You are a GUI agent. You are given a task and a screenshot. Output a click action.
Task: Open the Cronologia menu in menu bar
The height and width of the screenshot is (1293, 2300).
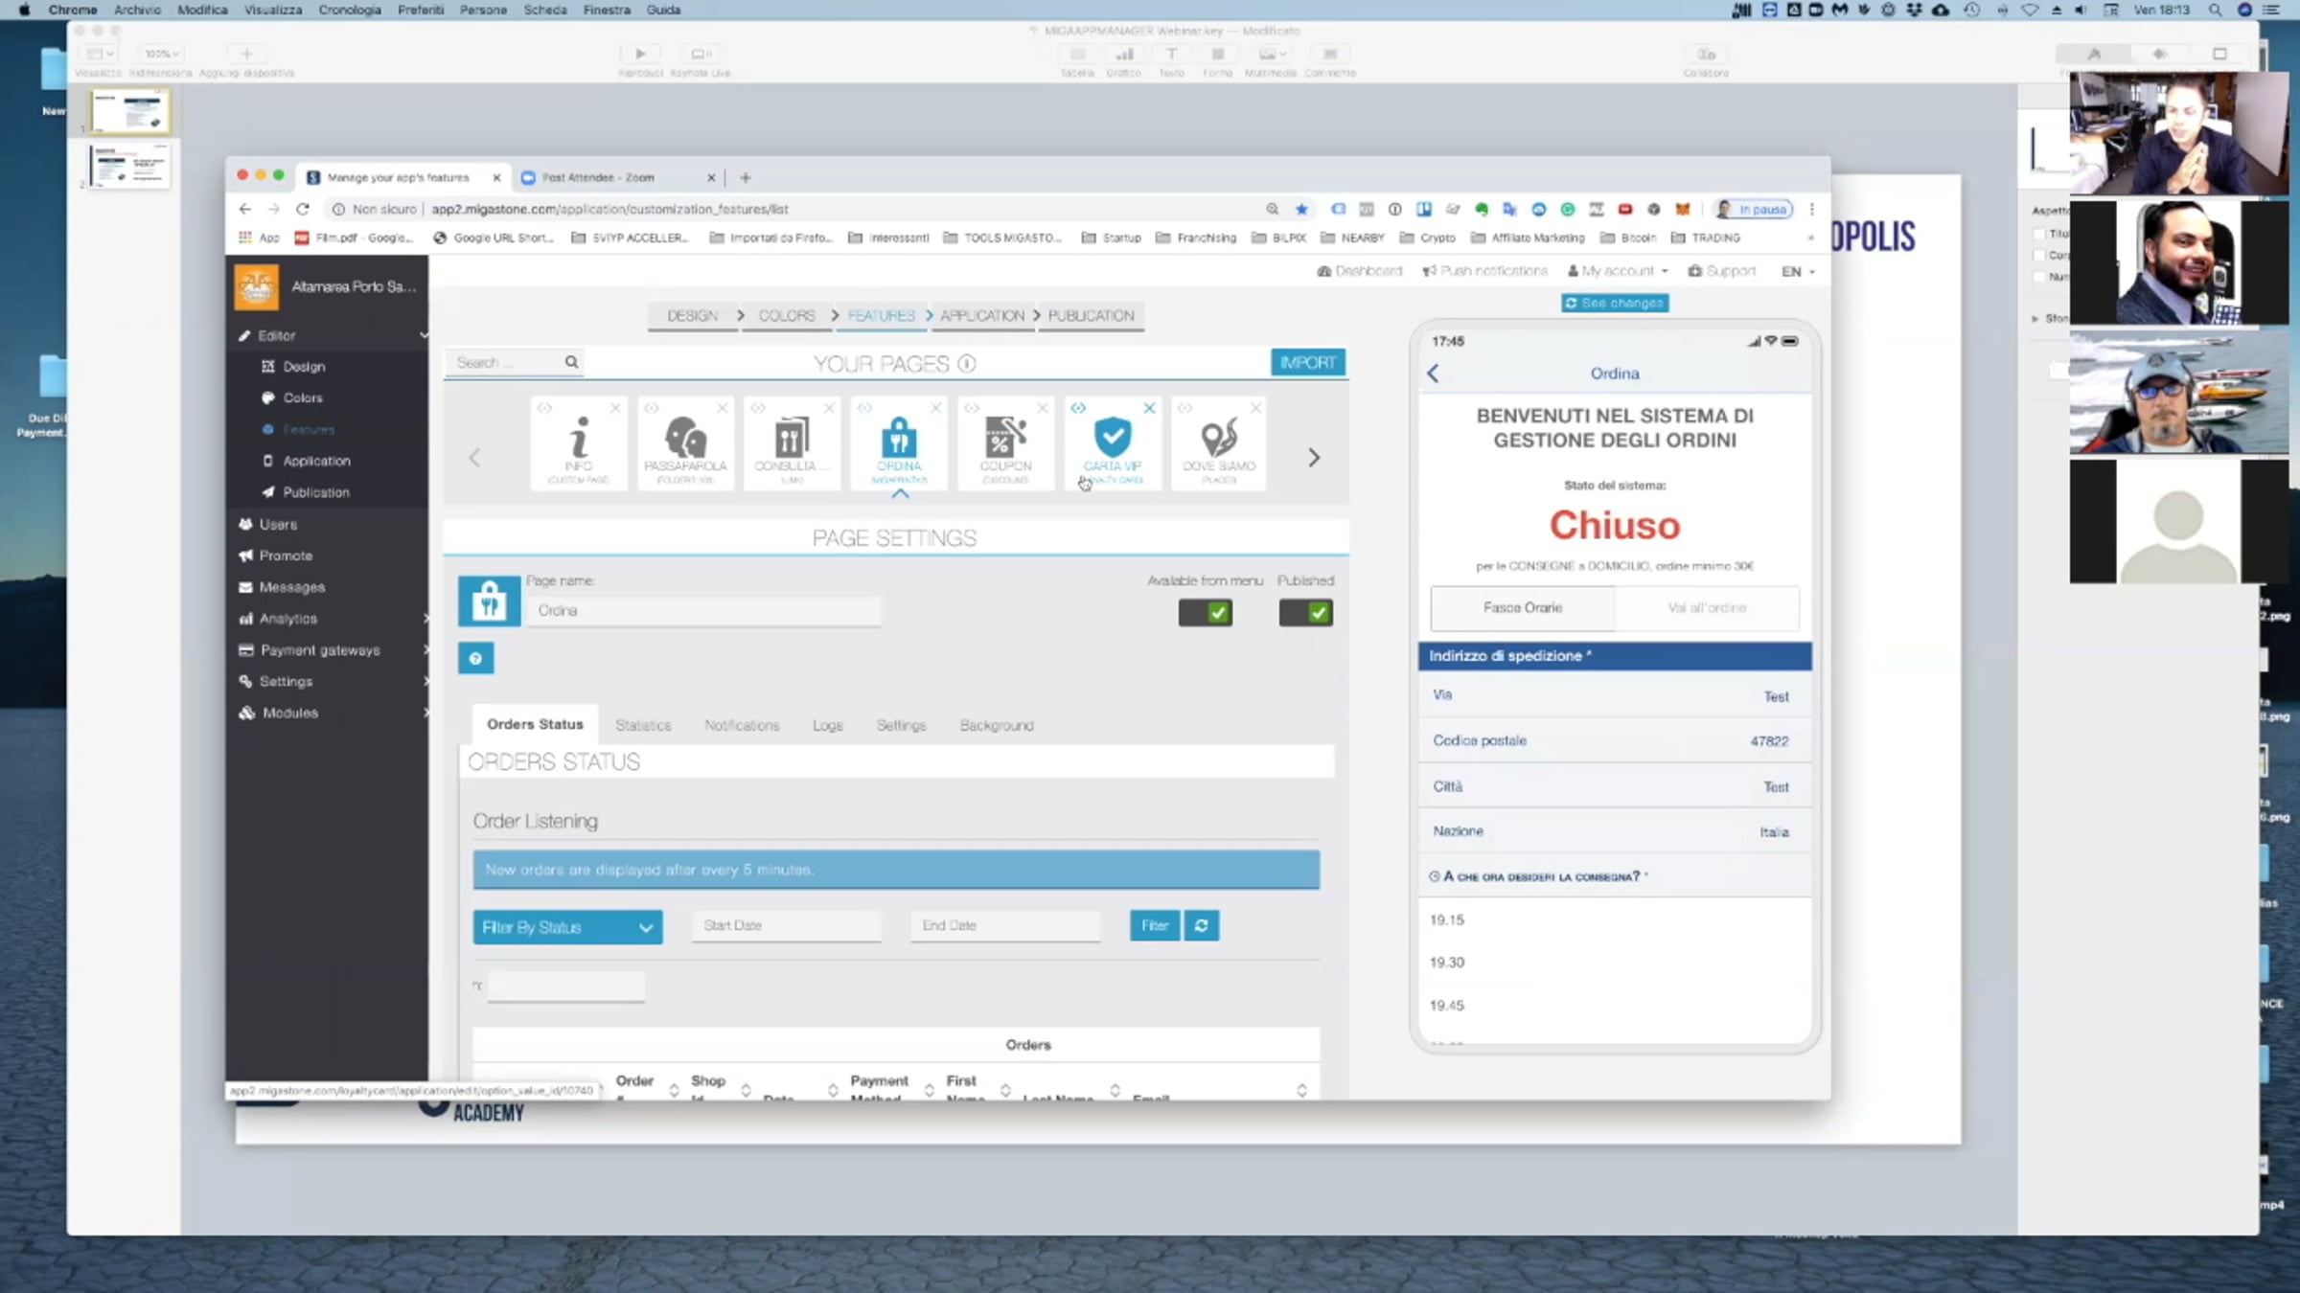point(350,10)
